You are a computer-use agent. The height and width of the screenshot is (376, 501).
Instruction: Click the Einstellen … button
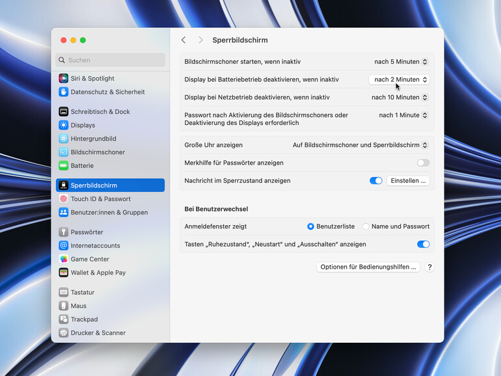(408, 180)
